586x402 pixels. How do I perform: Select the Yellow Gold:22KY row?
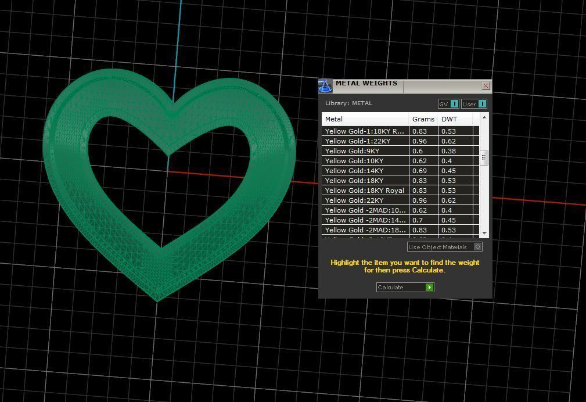coord(400,200)
